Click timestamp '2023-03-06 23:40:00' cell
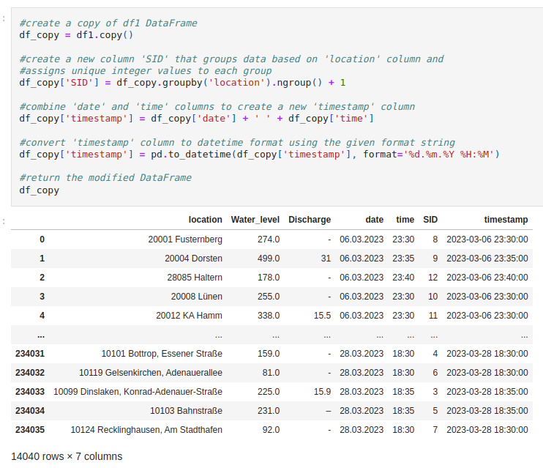 (487, 278)
